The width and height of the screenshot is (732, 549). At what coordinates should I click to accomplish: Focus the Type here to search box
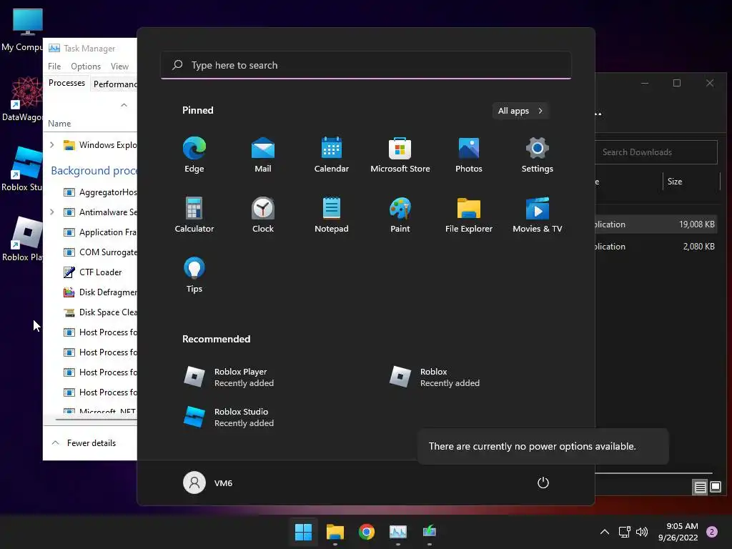click(366, 65)
